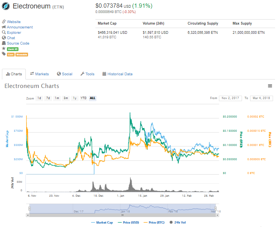Toggle the 24h Vol series in legend
Screen dimensions: 277x227
coord(178,223)
